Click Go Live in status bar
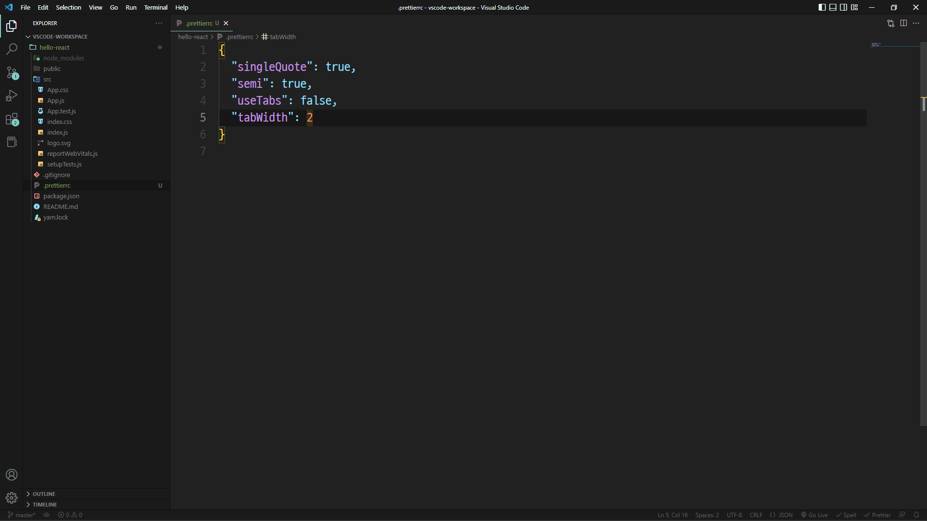927x521 pixels. click(x=815, y=515)
